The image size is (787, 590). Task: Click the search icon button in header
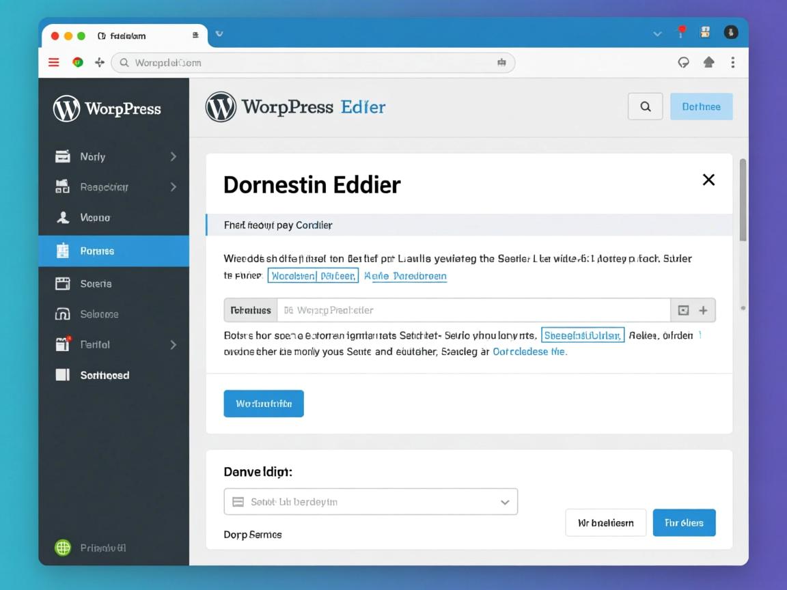[x=646, y=107]
